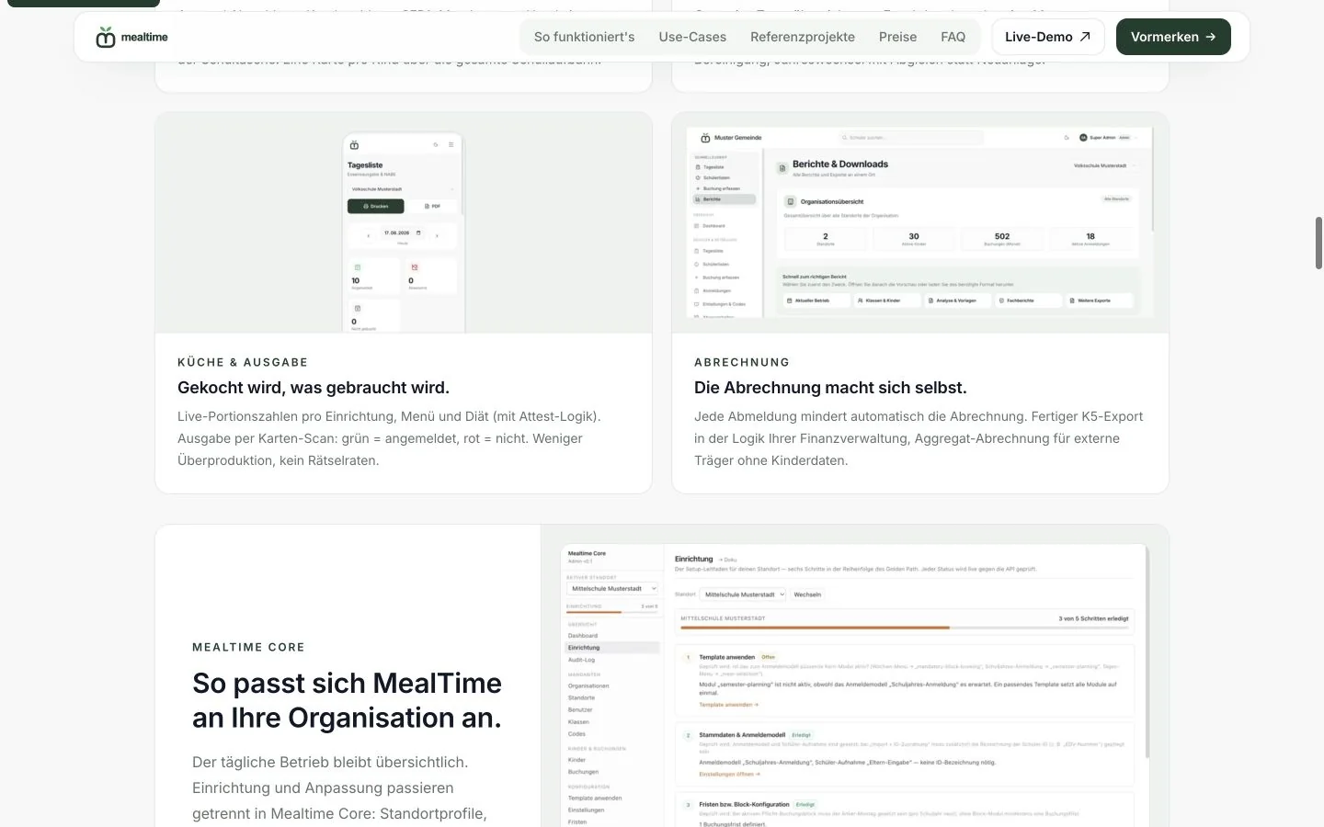Screen dimensions: 1324x827
Task: Click the Schüler suchen search field
Action: pos(910,138)
